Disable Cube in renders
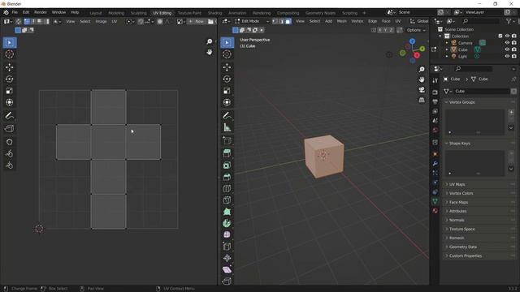Image resolution: width=520 pixels, height=292 pixels. 513,49
